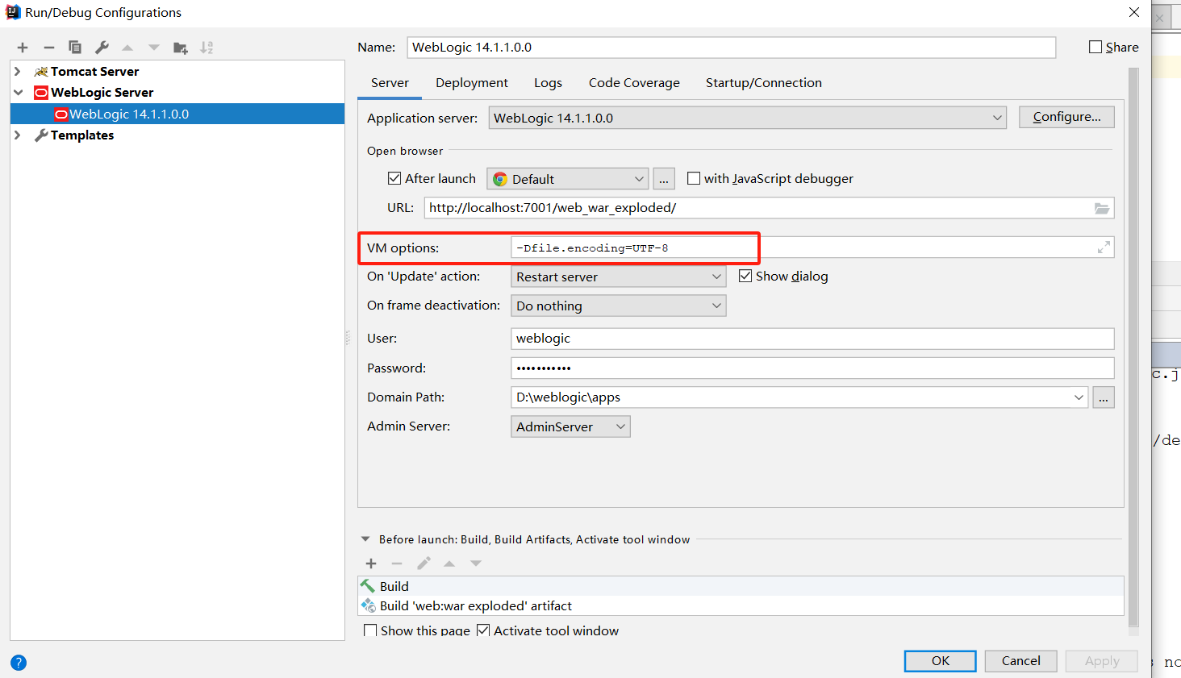Create a new folder for configurations
1181x678 pixels.
tap(181, 47)
